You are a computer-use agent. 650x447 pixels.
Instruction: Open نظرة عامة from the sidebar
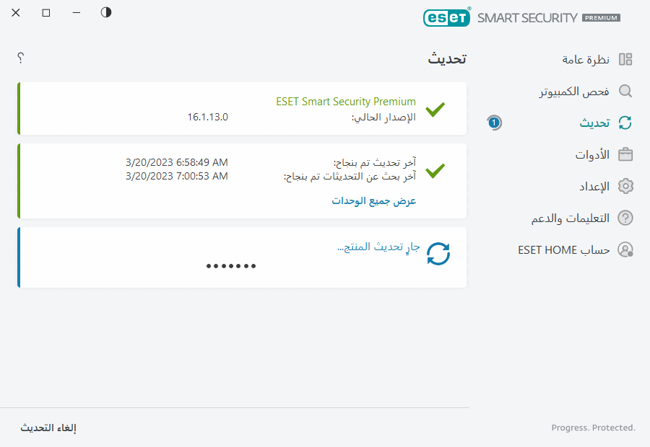(x=586, y=59)
